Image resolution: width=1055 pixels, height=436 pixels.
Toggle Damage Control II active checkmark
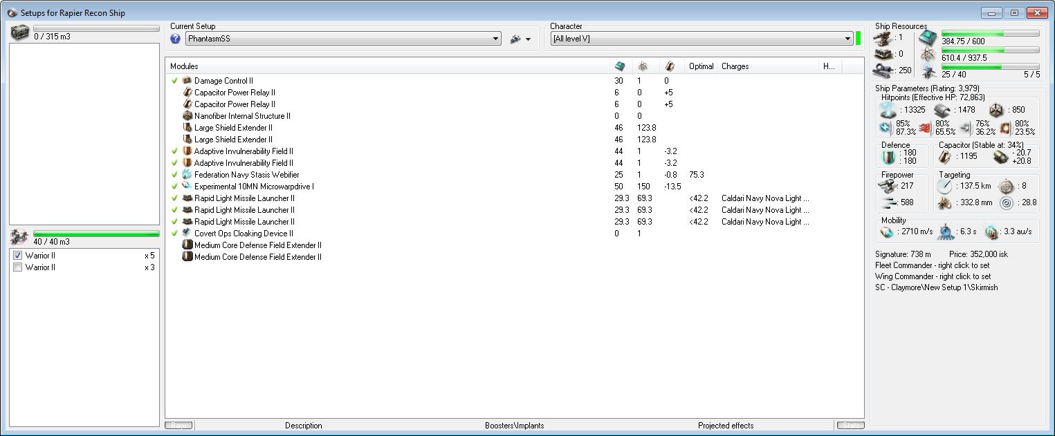174,81
